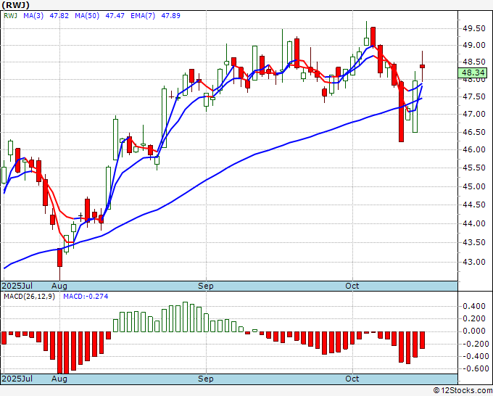This screenshot has height=396, width=493.
Task: Click the 43.50 price axis label
Action: click(x=474, y=242)
